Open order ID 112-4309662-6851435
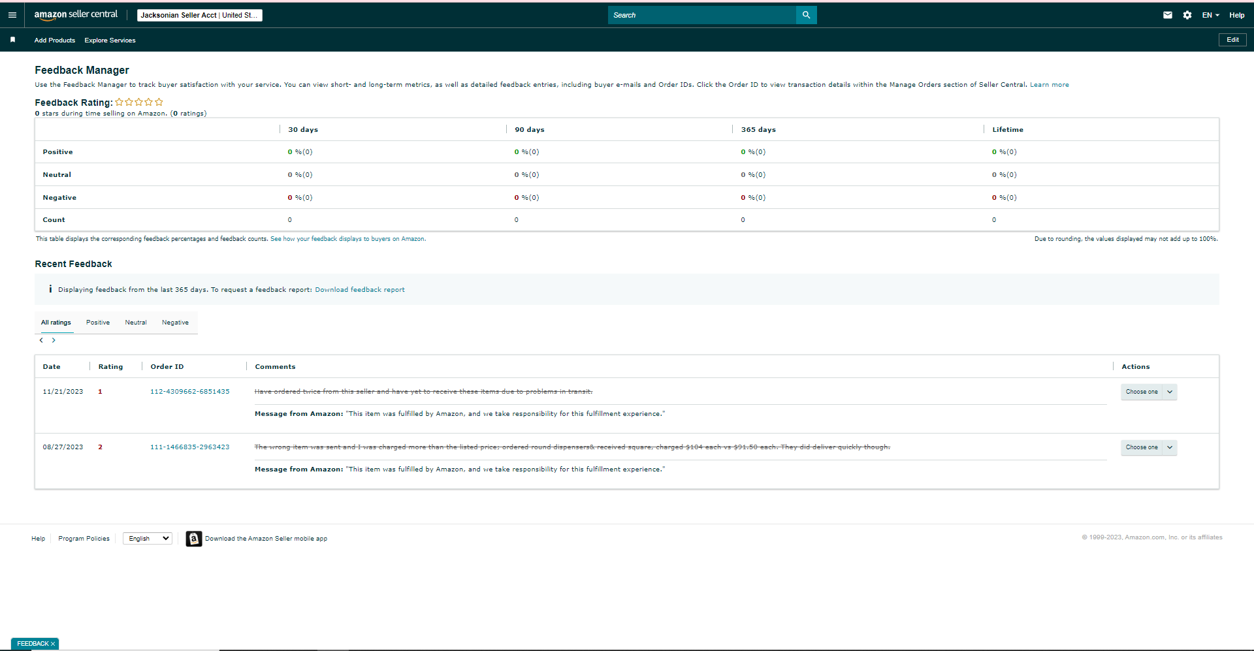Image resolution: width=1254 pixels, height=651 pixels. point(190,392)
